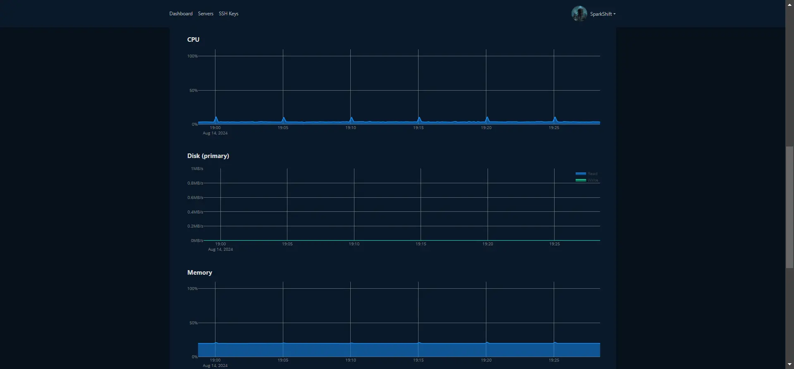794x369 pixels.
Task: Click the 19:10 label on the Memory chart
Action: (351, 360)
